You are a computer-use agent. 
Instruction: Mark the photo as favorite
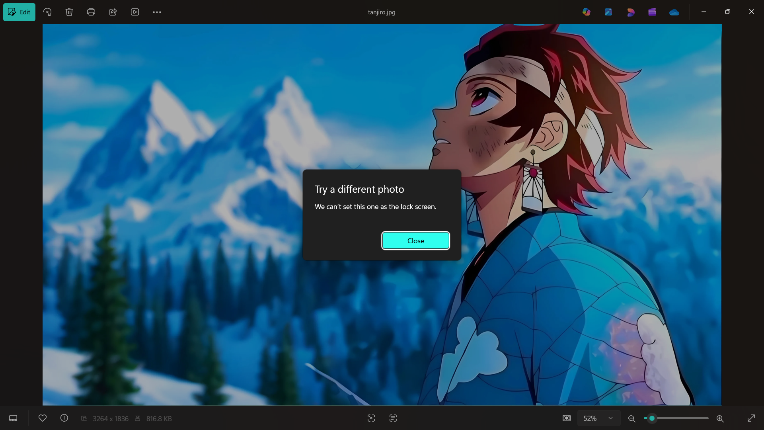(x=43, y=418)
